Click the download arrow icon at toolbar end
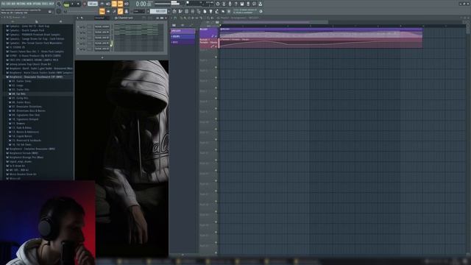Image resolution: width=471 pixels, height=265 pixels. tap(260, 4)
